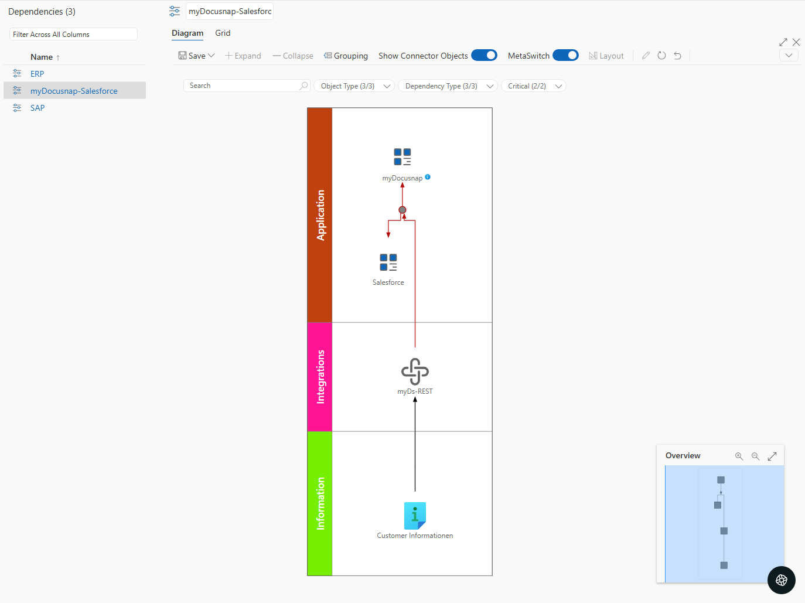The width and height of the screenshot is (805, 603).
Task: Turn off the MetaSwitch toggle
Action: [566, 54]
